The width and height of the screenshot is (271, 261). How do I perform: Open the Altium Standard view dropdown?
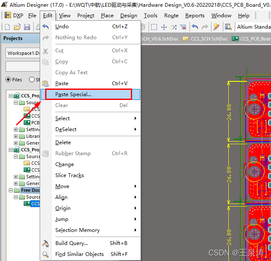click(253, 27)
